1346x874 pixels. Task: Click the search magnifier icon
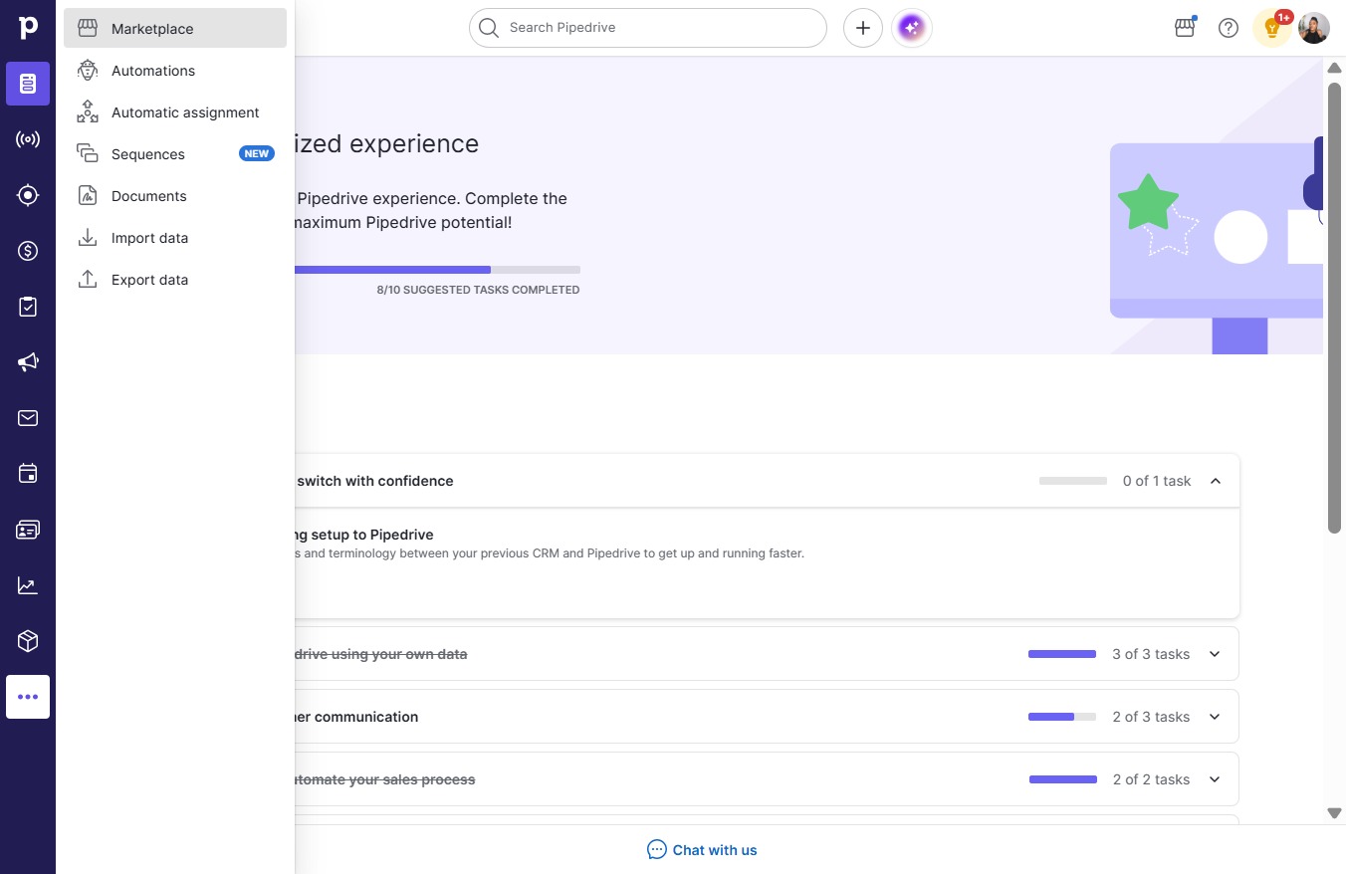pyautogui.click(x=488, y=28)
